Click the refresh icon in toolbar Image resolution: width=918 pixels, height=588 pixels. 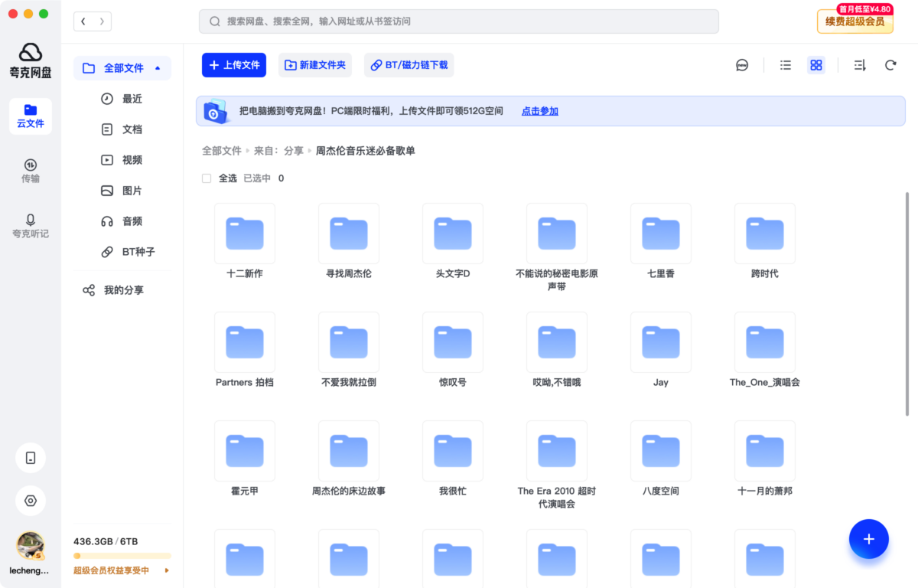(890, 65)
